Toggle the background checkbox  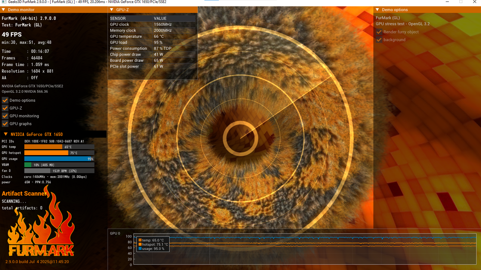[379, 40]
